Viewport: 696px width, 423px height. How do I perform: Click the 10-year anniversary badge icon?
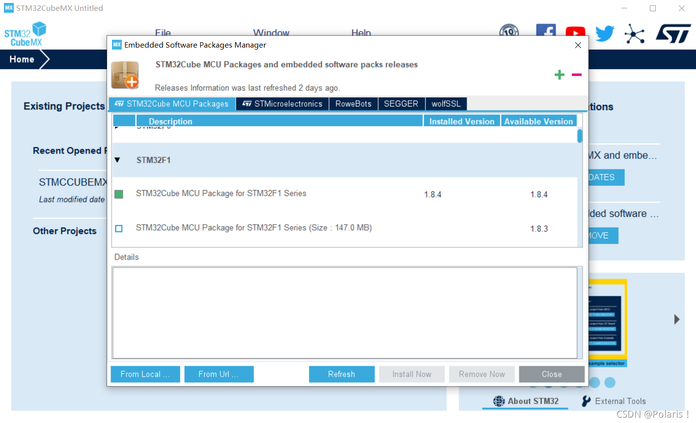pyautogui.click(x=509, y=30)
